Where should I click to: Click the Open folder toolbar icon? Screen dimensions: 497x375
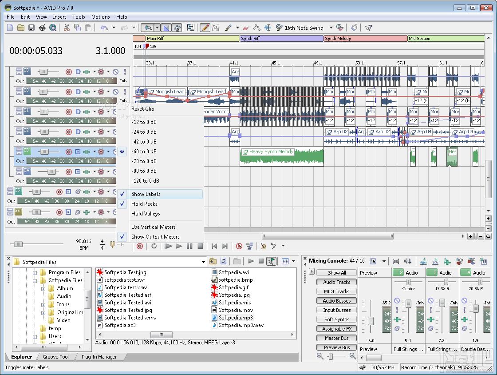20,28
